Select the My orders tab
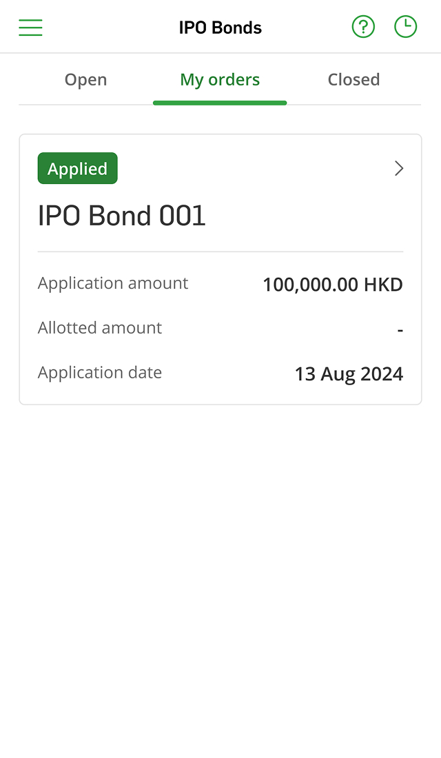Image resolution: width=441 pixels, height=758 pixels. click(x=220, y=80)
